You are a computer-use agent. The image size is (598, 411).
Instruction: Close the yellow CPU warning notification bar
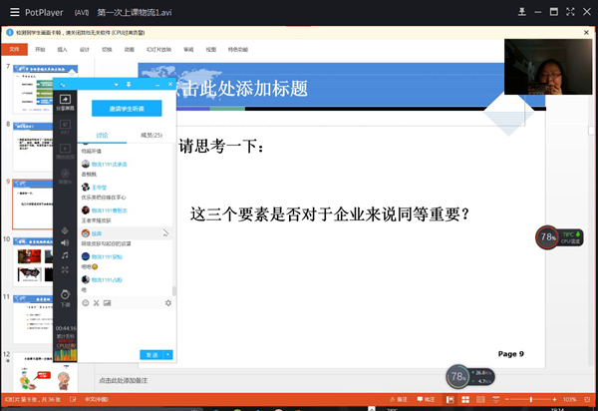(x=586, y=33)
